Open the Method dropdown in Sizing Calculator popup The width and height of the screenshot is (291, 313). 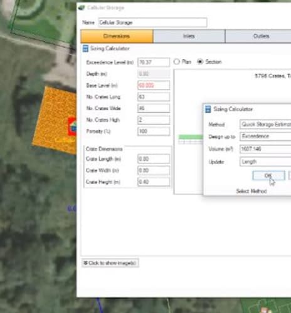(265, 125)
